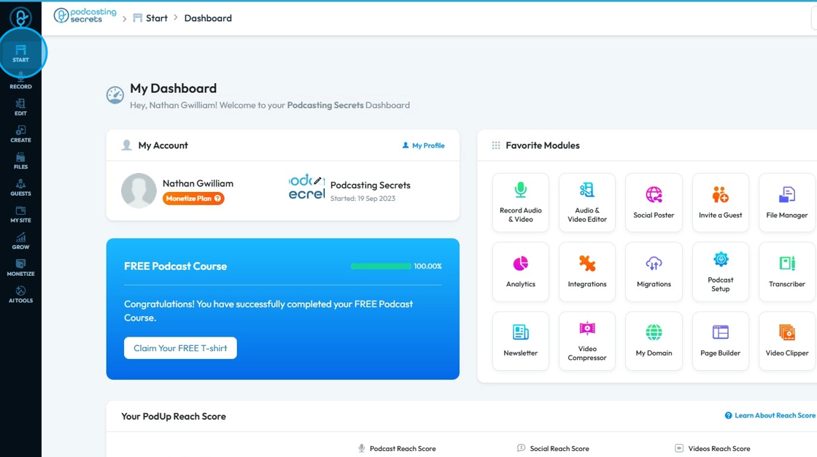The width and height of the screenshot is (817, 457).
Task: Click Nathan Gwilliam's profile avatar
Action: point(139,191)
